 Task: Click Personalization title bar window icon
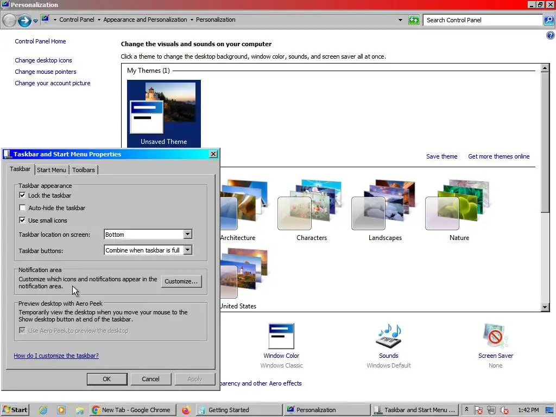click(5, 4)
